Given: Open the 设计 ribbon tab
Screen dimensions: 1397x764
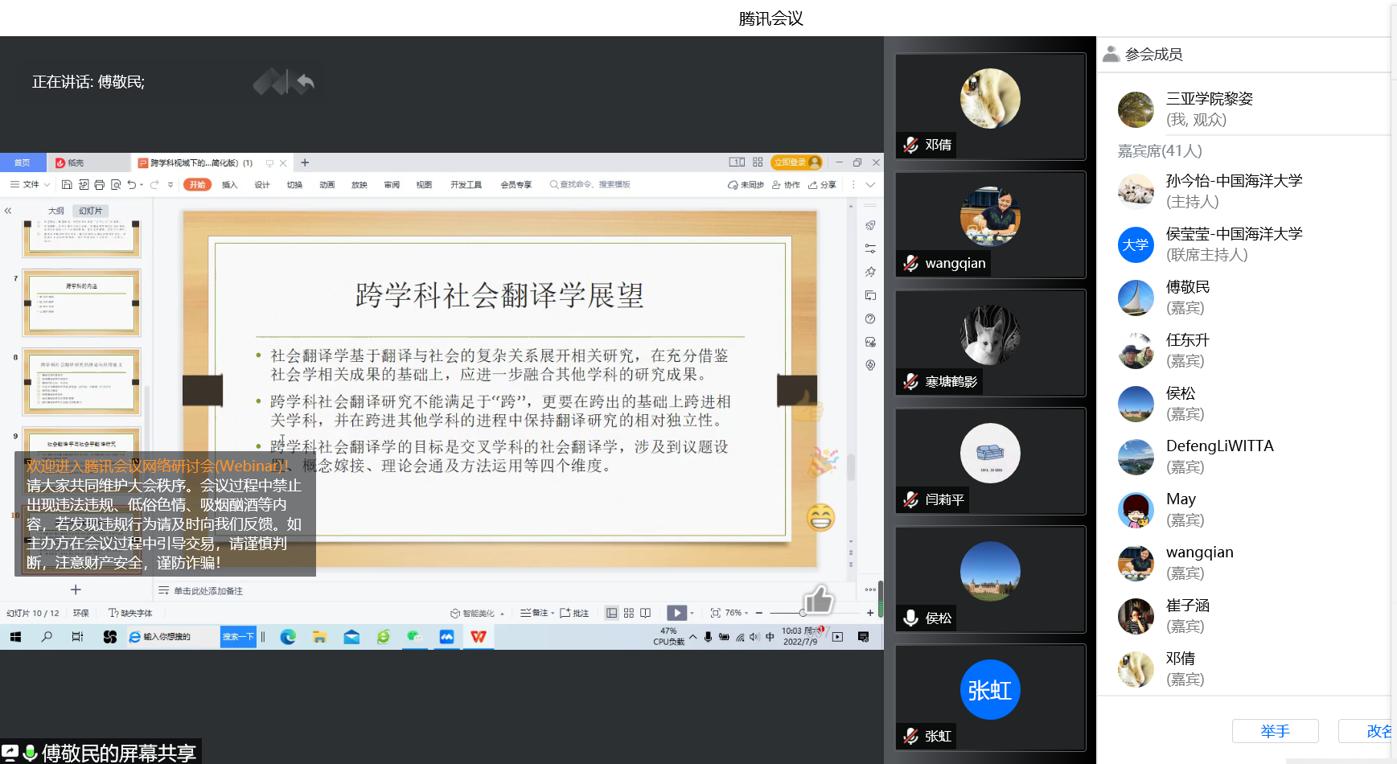Looking at the screenshot, I should (x=262, y=185).
